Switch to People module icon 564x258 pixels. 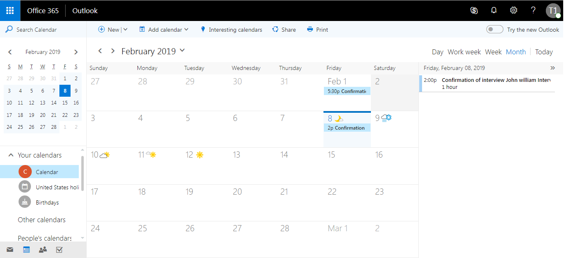(42, 249)
